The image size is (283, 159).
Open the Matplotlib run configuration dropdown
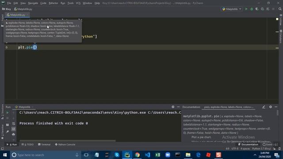point(232,9)
